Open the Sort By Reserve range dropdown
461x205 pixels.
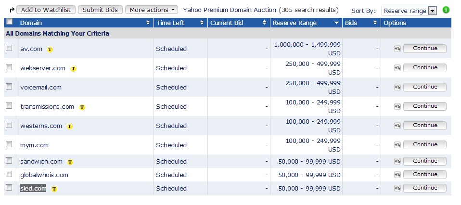point(409,11)
